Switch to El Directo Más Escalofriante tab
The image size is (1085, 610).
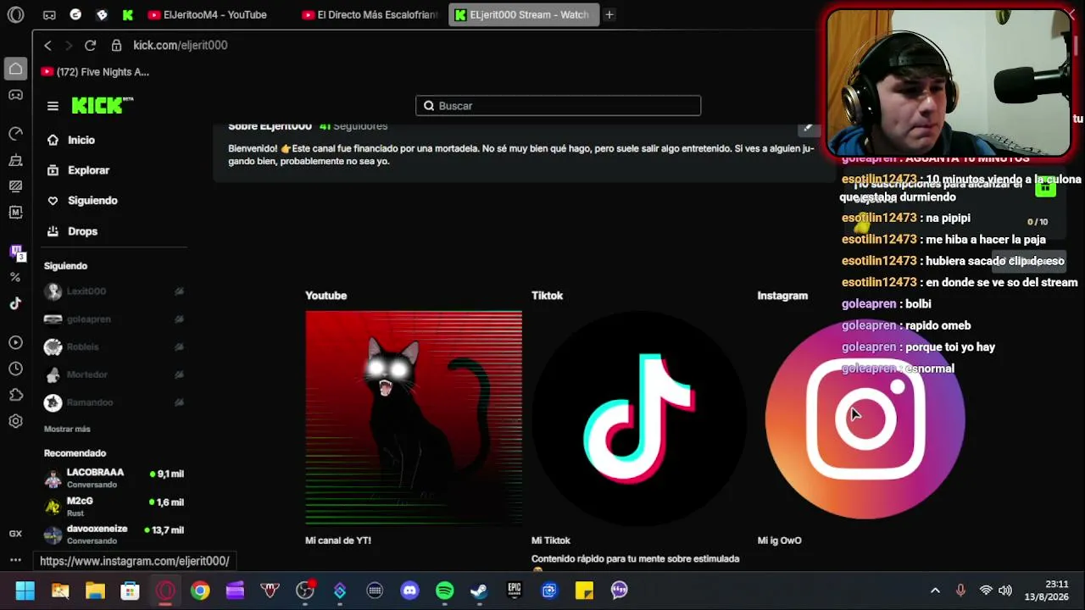coord(370,14)
